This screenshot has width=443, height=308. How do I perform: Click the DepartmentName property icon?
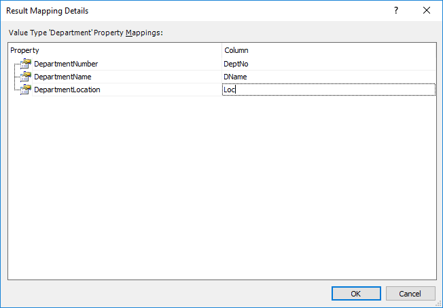[25, 77]
